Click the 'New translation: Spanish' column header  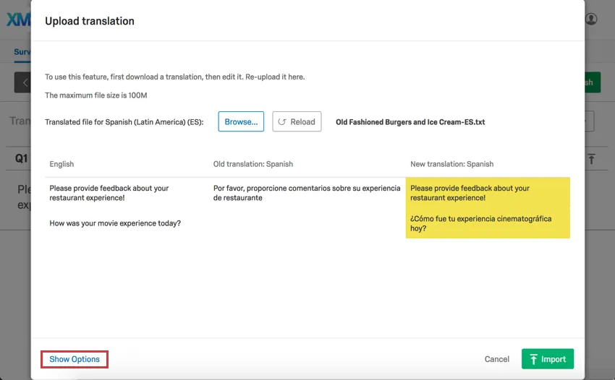tap(451, 164)
